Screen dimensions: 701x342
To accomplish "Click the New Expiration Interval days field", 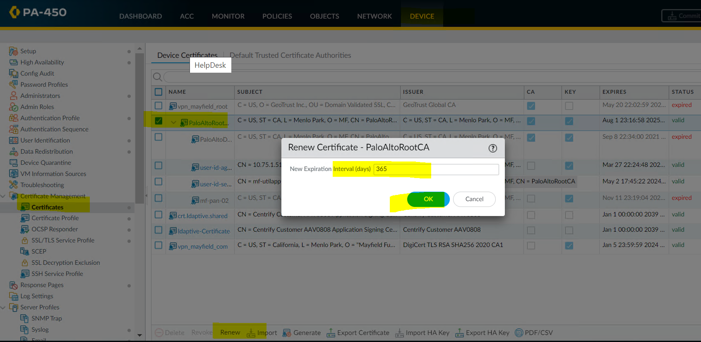I will 436,169.
